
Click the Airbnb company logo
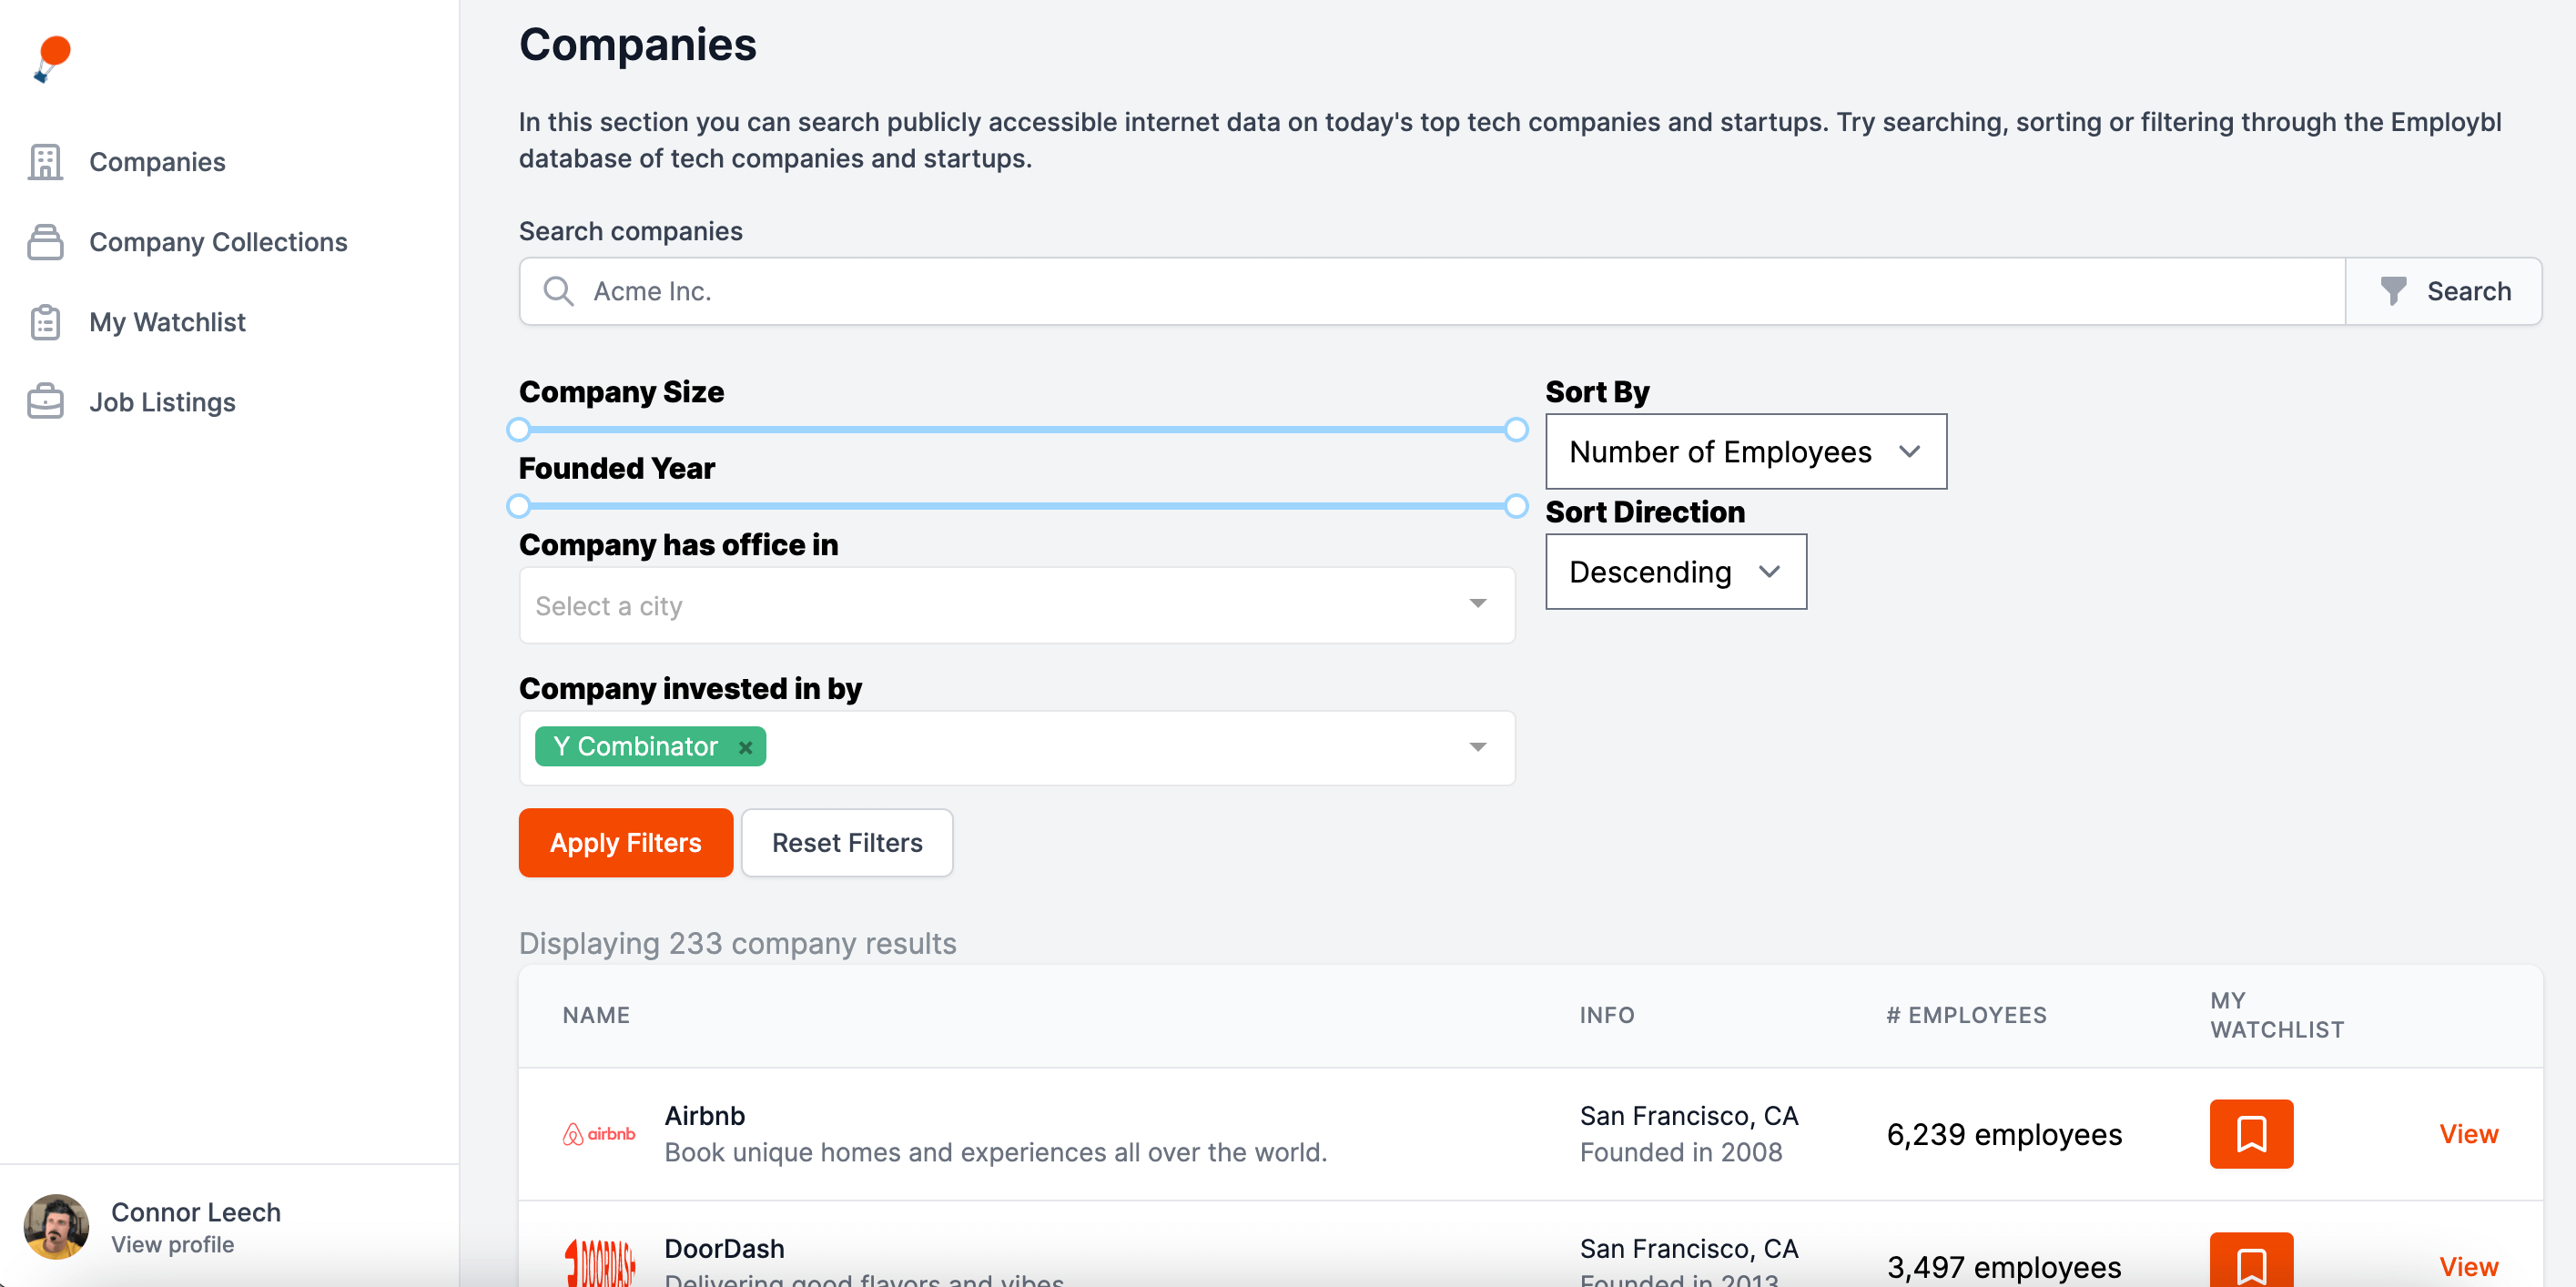pos(599,1134)
